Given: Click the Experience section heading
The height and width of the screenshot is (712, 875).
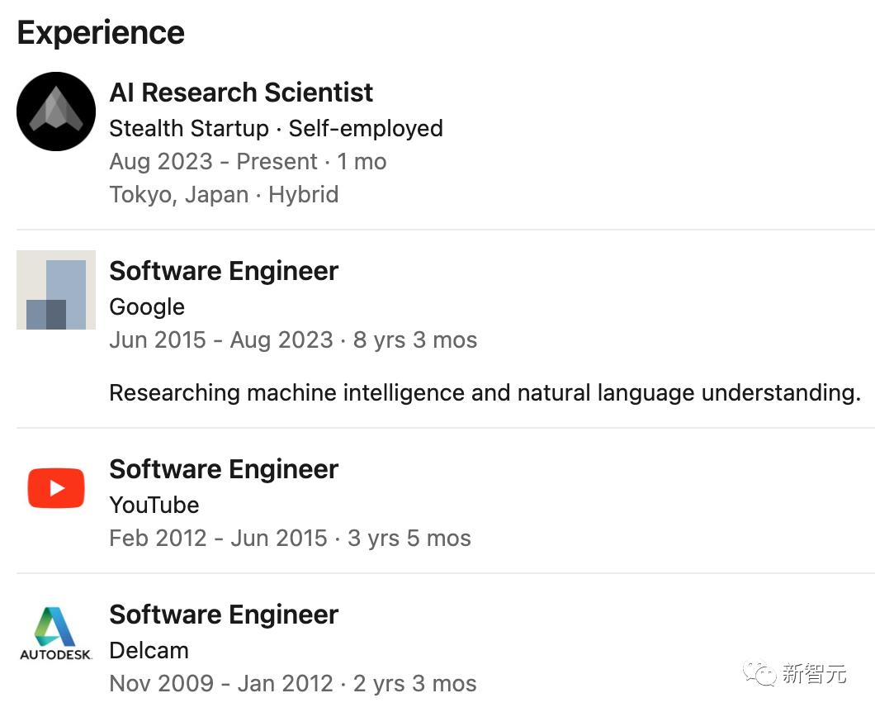Looking at the screenshot, I should (101, 33).
